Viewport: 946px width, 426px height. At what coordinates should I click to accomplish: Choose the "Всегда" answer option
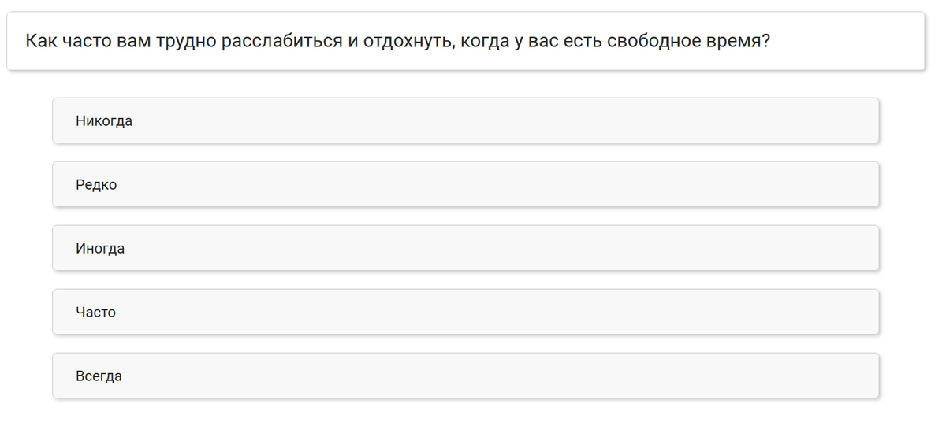[465, 376]
